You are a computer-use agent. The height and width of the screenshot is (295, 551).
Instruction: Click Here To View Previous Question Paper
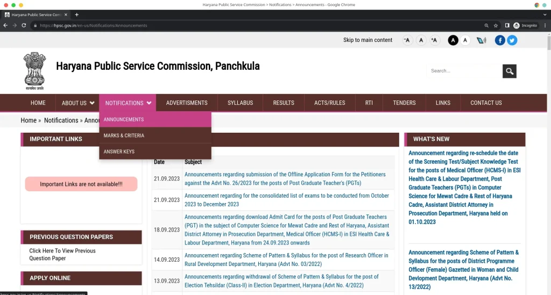pyautogui.click(x=62, y=254)
